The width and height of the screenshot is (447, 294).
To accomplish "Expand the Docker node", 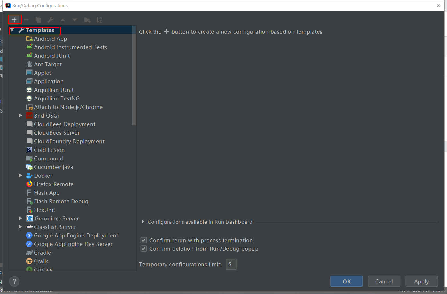I will point(20,176).
